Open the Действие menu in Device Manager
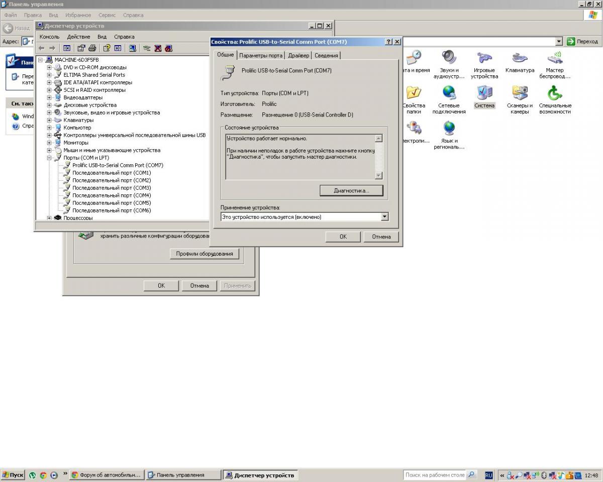Screen dimensions: 603x482 click(x=78, y=37)
